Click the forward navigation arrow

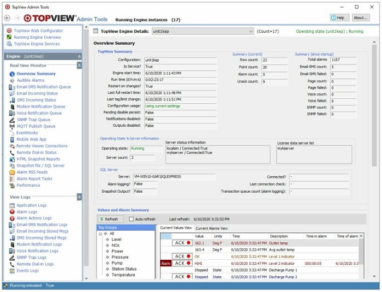coord(17,18)
